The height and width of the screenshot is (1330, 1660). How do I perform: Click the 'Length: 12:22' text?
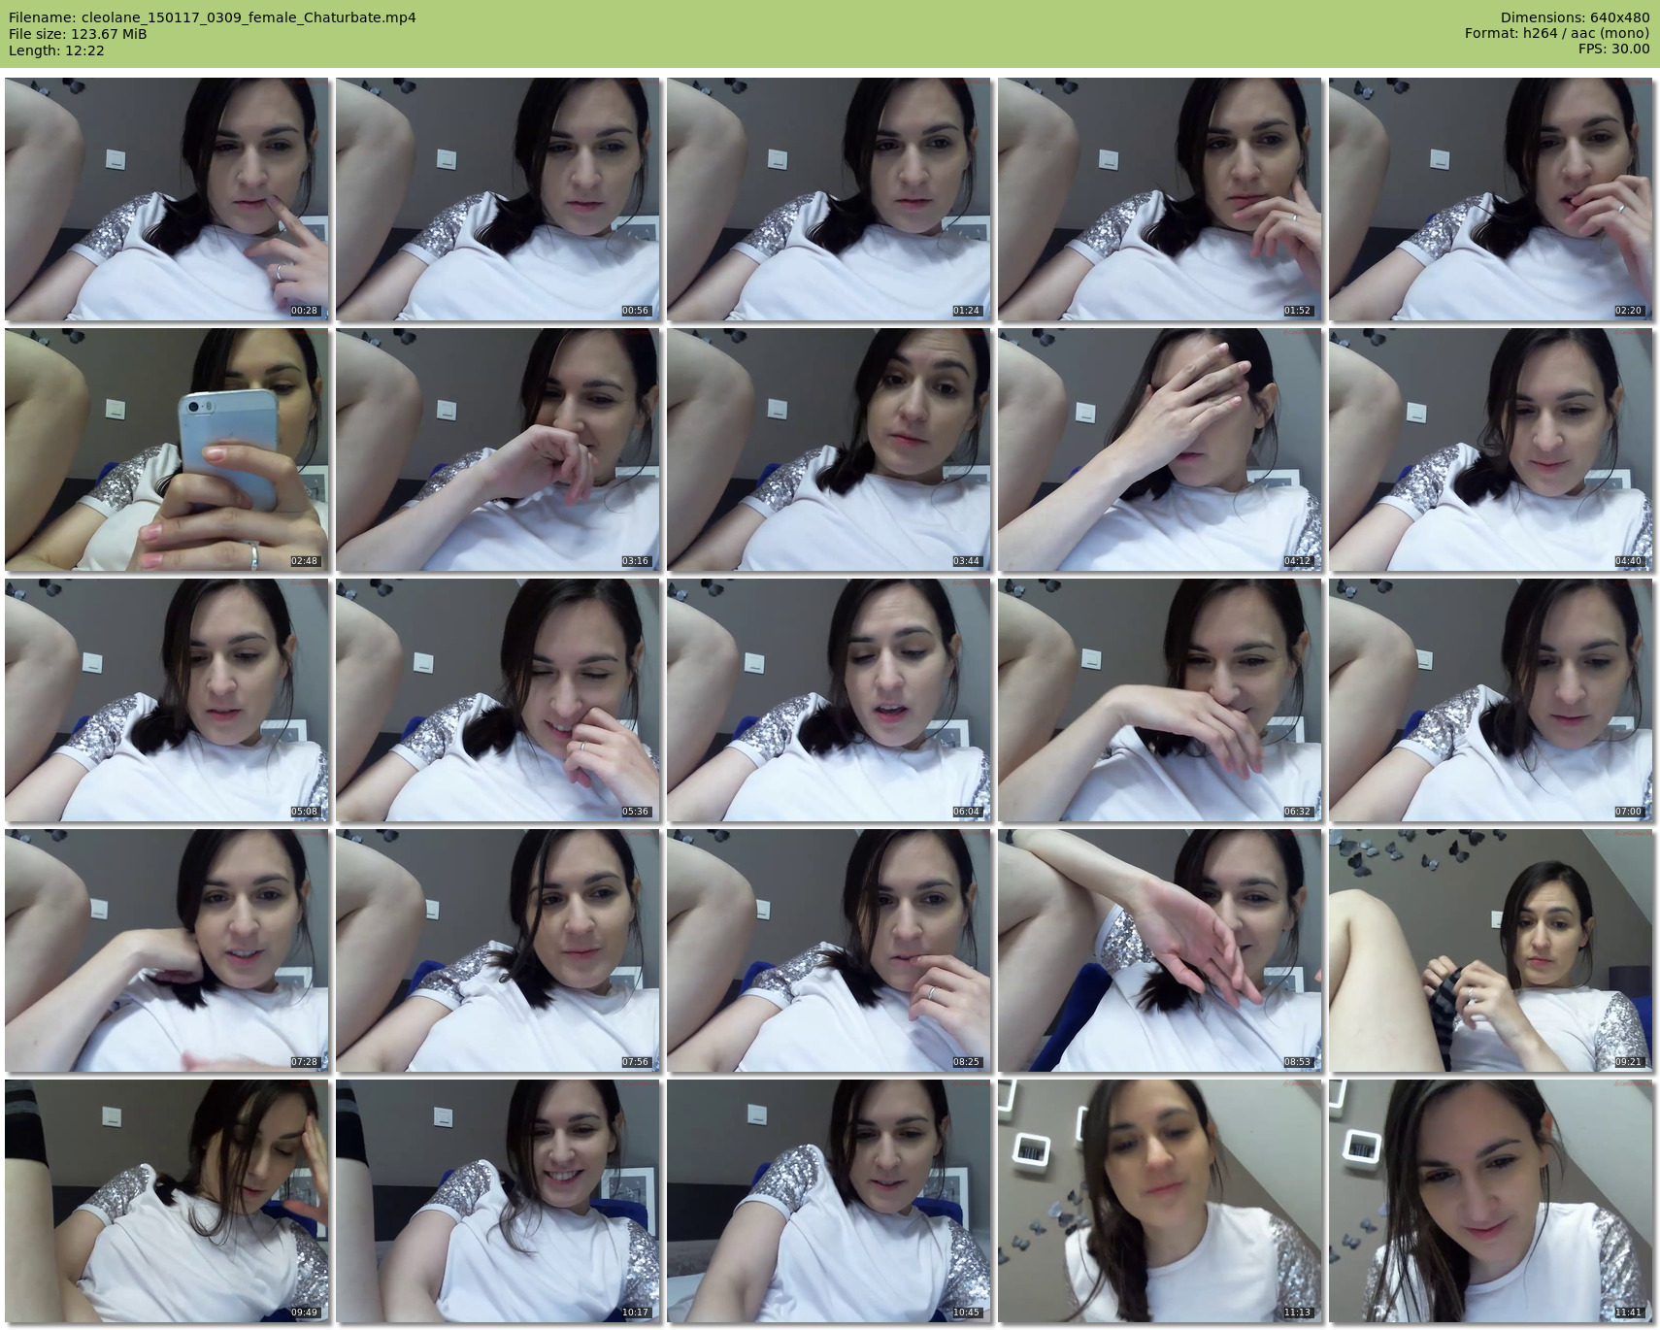[56, 50]
